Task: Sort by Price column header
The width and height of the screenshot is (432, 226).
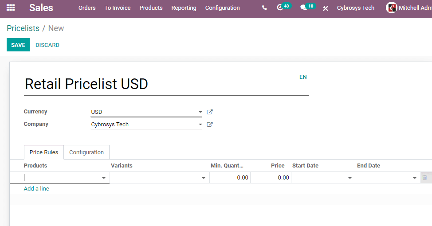Action: coord(278,165)
